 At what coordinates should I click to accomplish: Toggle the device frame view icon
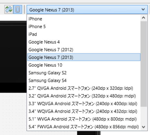pos(18,9)
